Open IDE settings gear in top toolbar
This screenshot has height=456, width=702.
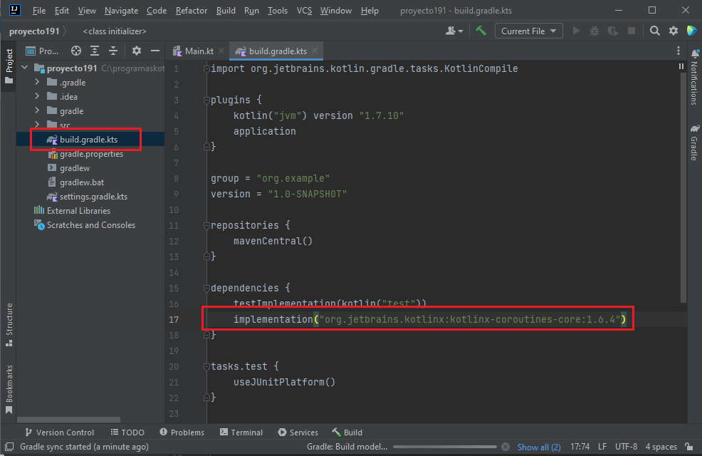tap(674, 31)
